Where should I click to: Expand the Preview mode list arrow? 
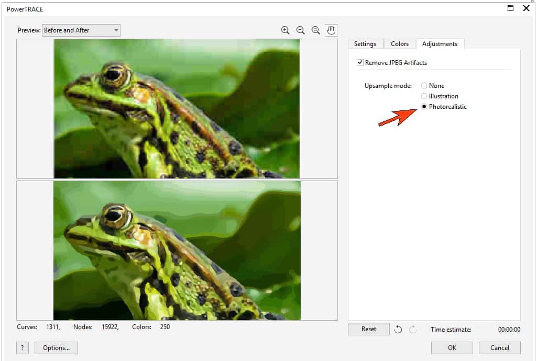point(116,30)
